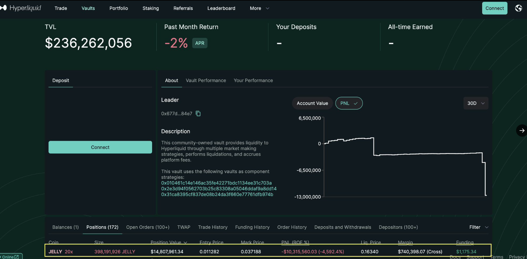
Task: Expand the More menu chevron
Action: coord(267,8)
